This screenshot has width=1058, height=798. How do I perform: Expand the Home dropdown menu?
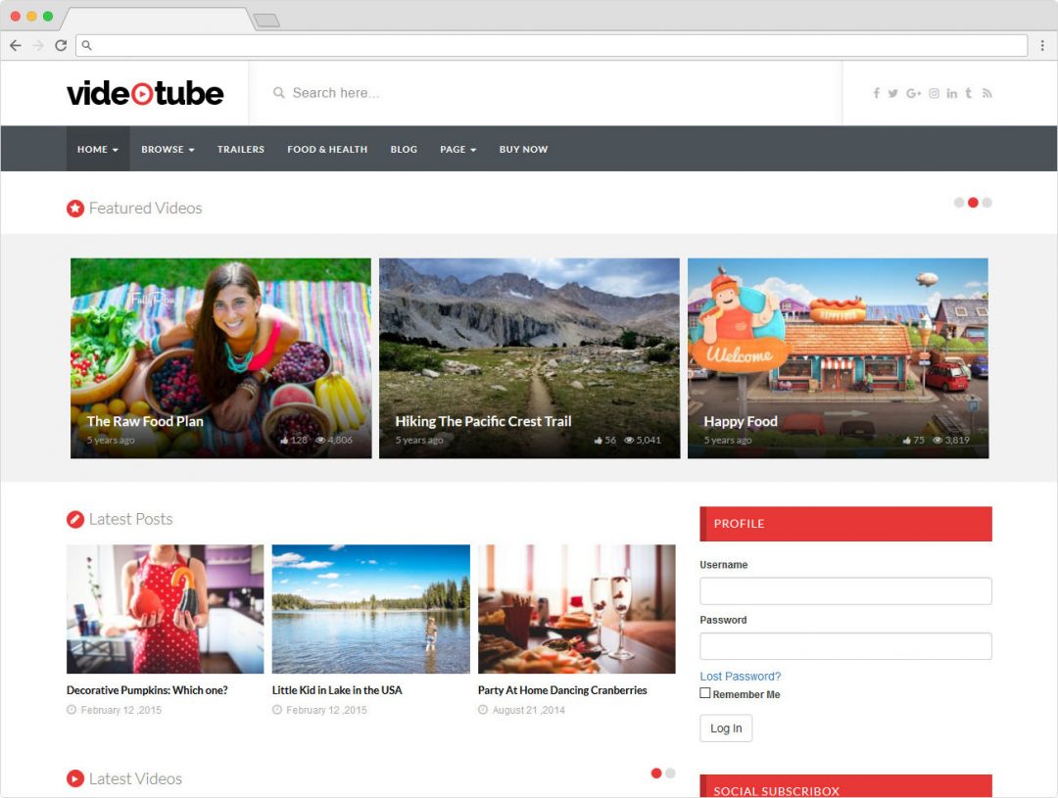[97, 150]
